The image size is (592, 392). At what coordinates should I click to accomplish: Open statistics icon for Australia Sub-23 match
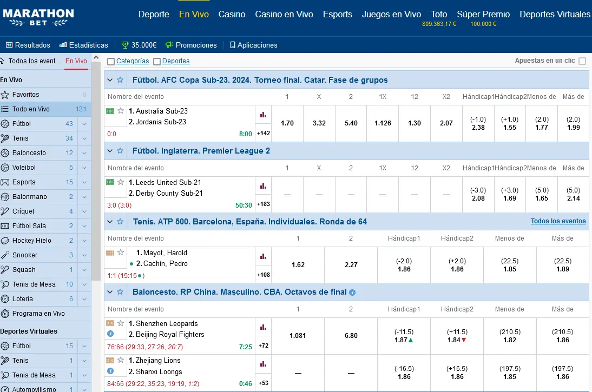(263, 115)
